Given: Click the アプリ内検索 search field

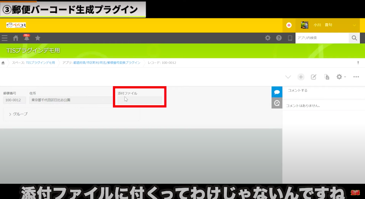Looking at the screenshot, I should [x=322, y=38].
